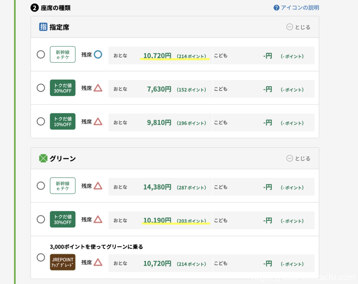The image size is (358, 284).
Task: Click the JREPOINT アップグレード brown badge
Action: click(63, 262)
